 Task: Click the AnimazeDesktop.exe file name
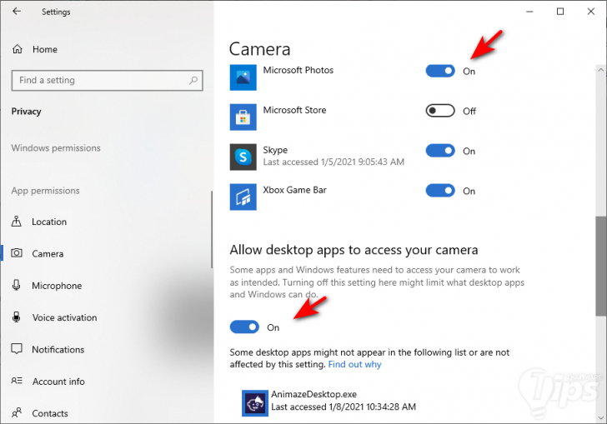[x=314, y=394]
